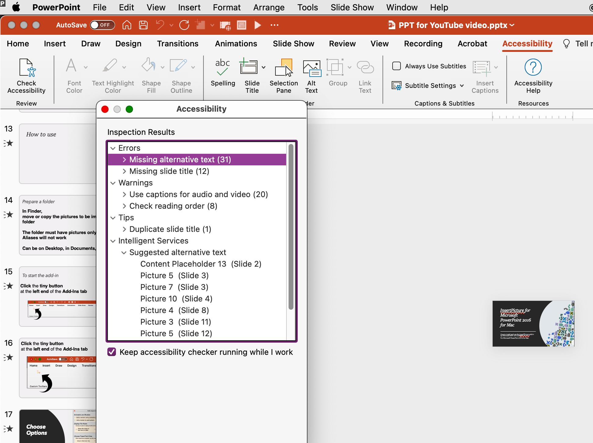Image resolution: width=593 pixels, height=443 pixels.
Task: Start slide show with play icon
Action: [x=258, y=25]
